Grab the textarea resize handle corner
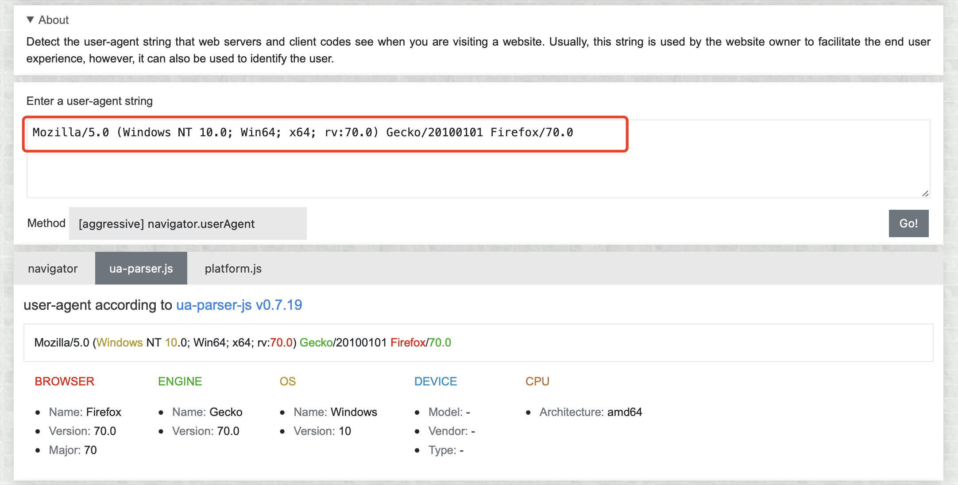958x485 pixels. click(925, 193)
